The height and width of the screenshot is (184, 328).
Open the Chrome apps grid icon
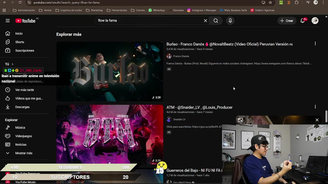click(x=4, y=10)
